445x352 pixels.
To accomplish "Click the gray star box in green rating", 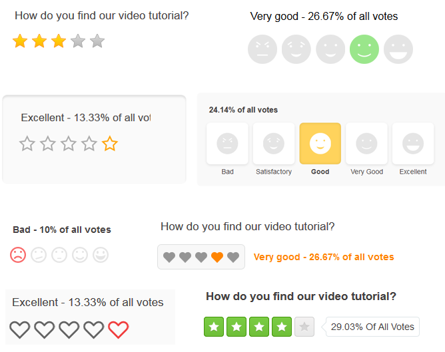I will [x=304, y=327].
